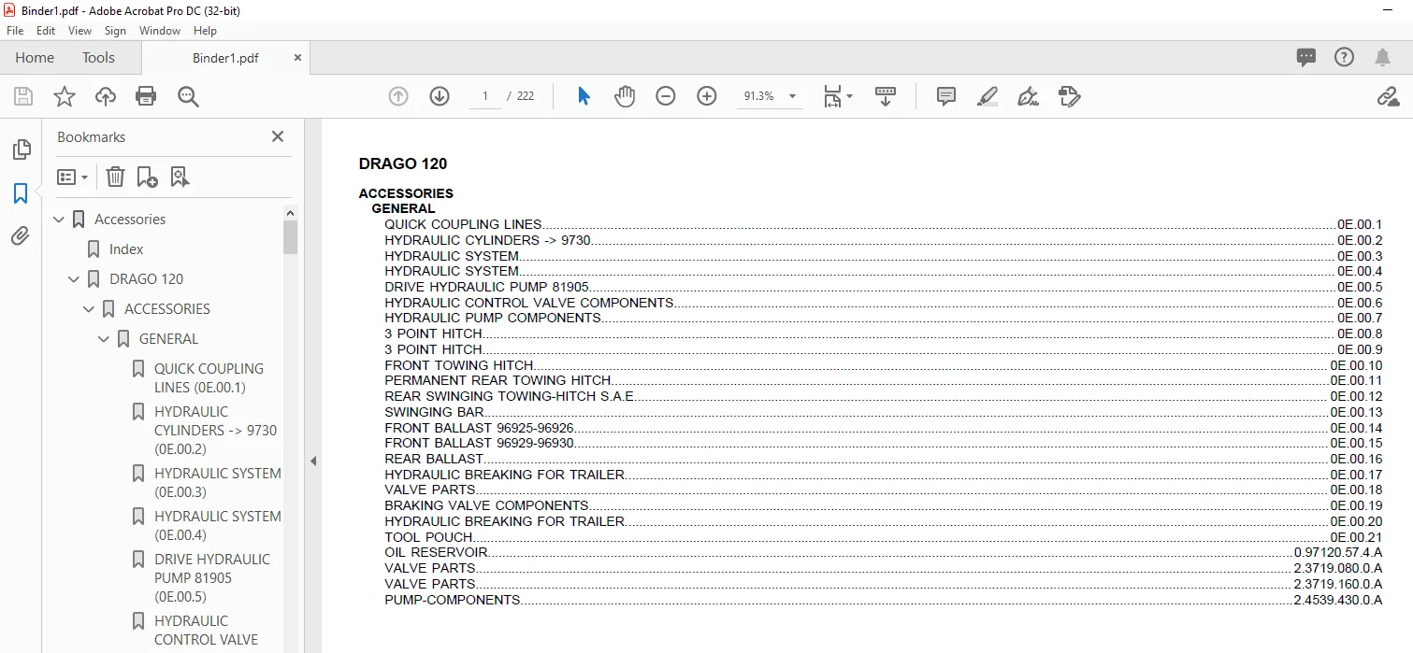Toggle the Bookmarks navigation panel button
The height and width of the screenshot is (653, 1413).
click(21, 193)
